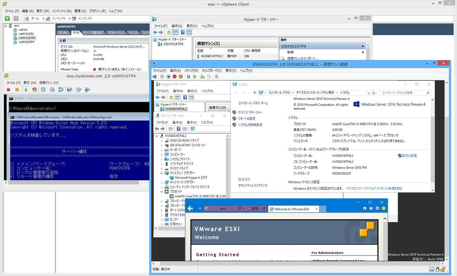The height and width of the screenshot is (276, 457).
Task: Select VSHVS16TP4 server in outer Hyper-V マネージャー tree
Action: [173, 44]
